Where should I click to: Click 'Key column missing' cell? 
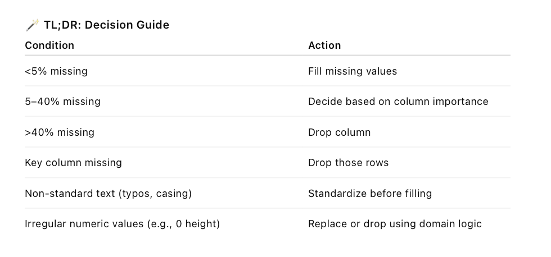[74, 163]
